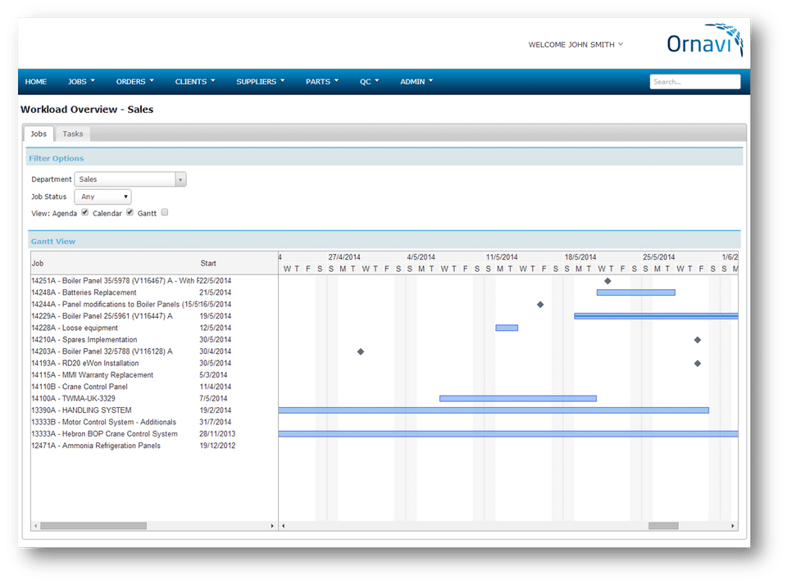
Task: Toggle the Calendar view checkbox
Action: tap(130, 212)
